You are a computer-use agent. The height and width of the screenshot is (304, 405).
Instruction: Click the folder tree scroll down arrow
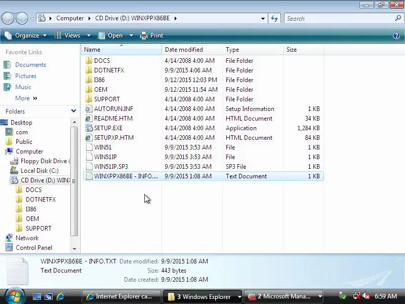coord(74,249)
